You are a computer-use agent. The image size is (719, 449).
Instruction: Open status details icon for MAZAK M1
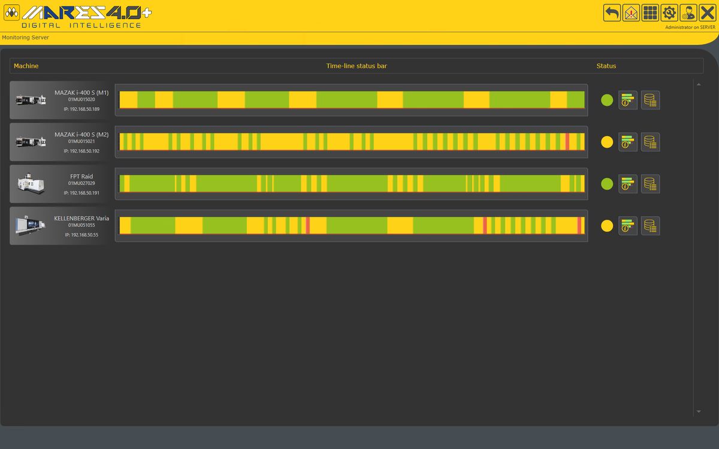(628, 100)
